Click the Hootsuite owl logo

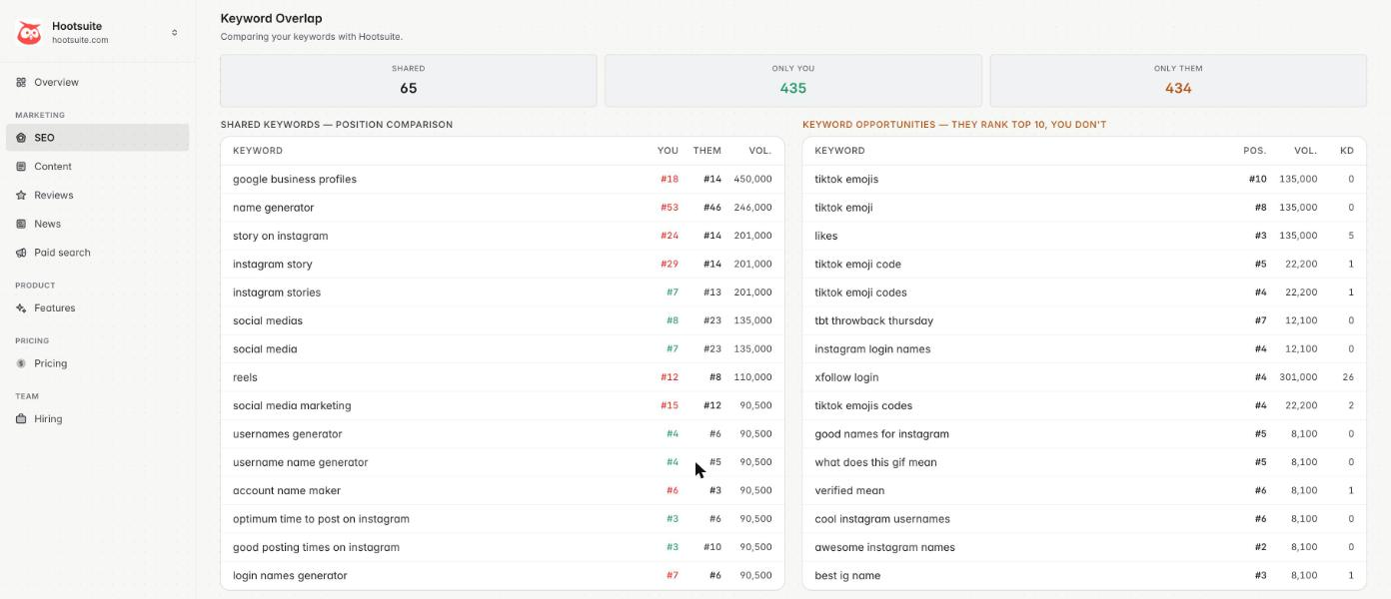click(x=30, y=33)
